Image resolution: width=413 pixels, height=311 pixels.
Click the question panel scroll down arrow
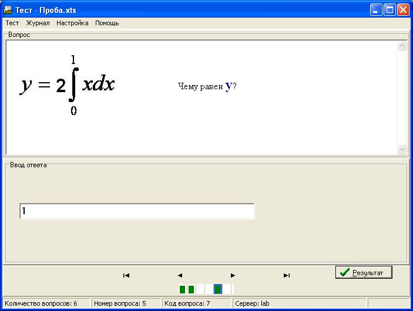click(x=402, y=150)
